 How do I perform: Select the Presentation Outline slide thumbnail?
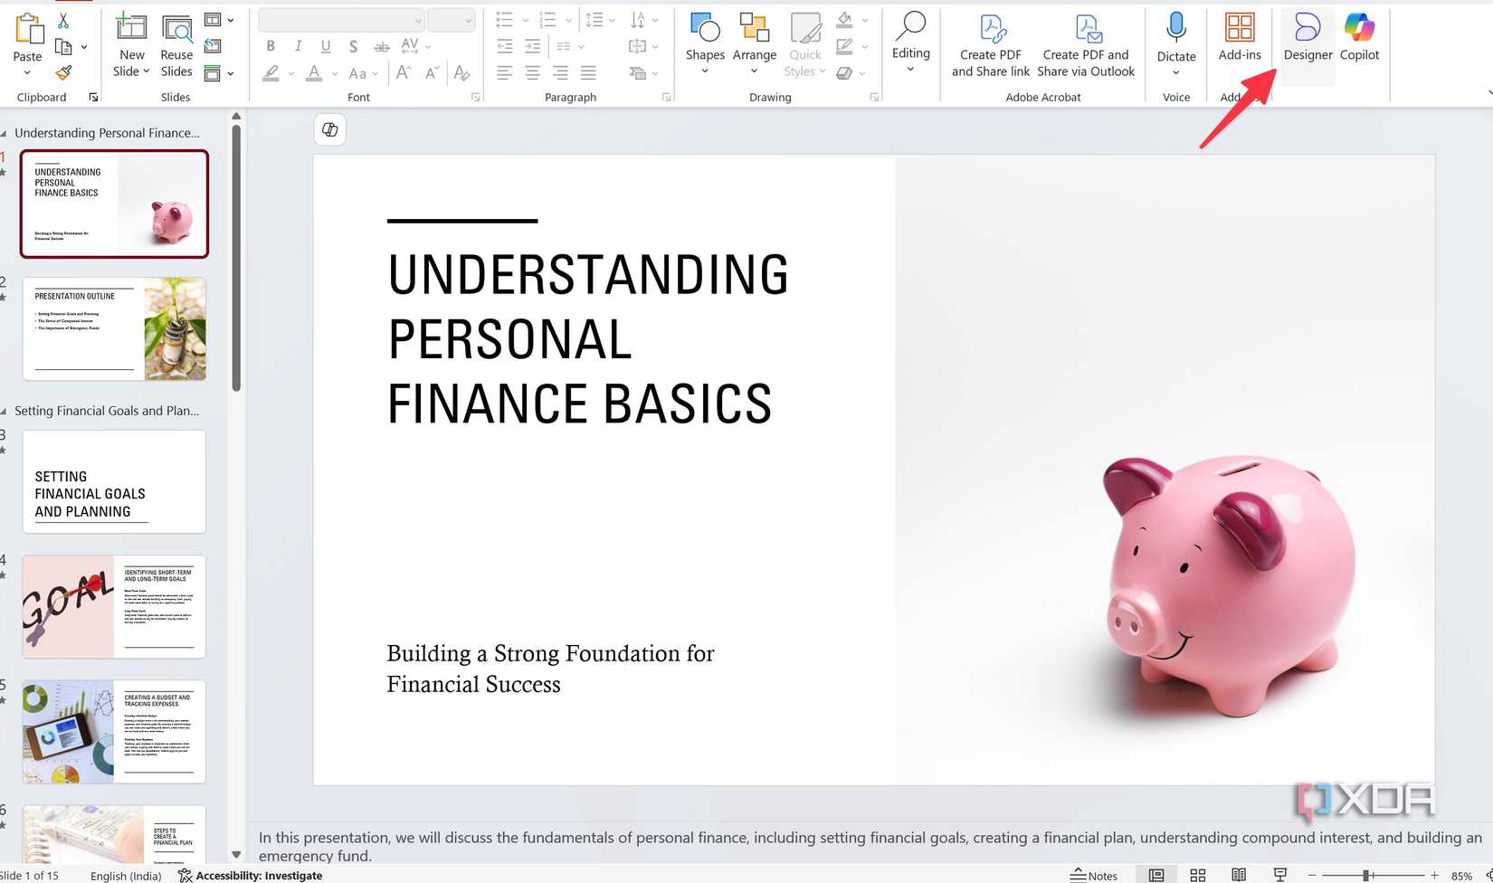coord(114,328)
